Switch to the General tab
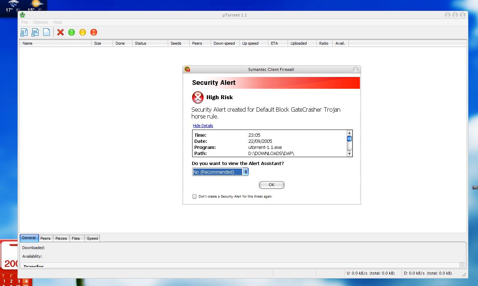Image resolution: width=478 pixels, height=286 pixels. (29, 238)
